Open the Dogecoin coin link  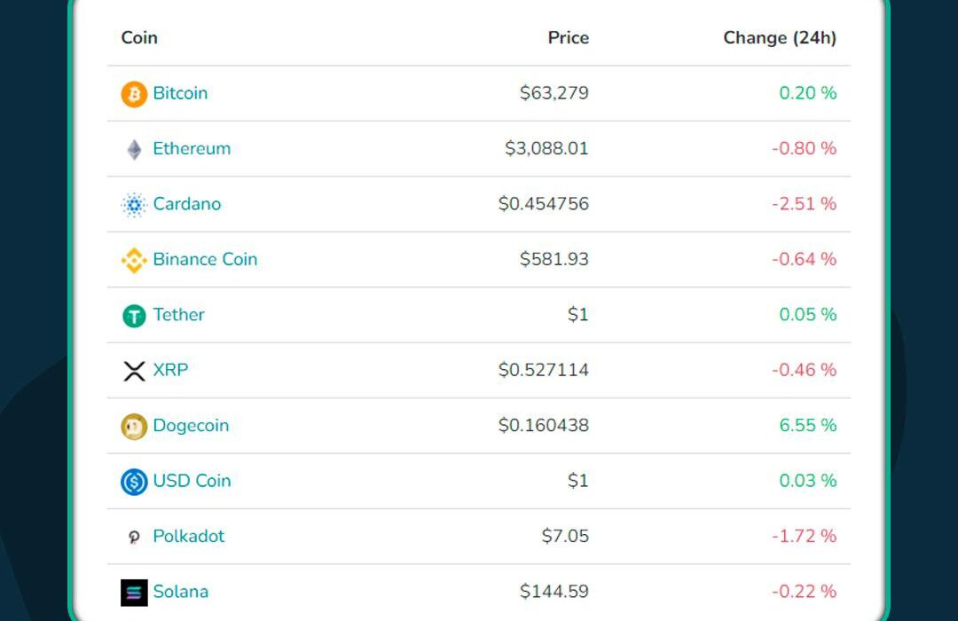coord(192,426)
